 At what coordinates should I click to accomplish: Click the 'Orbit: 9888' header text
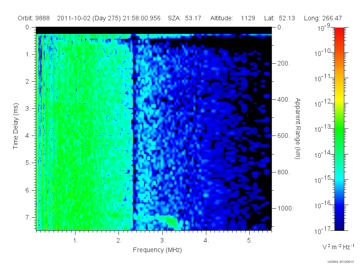point(33,18)
